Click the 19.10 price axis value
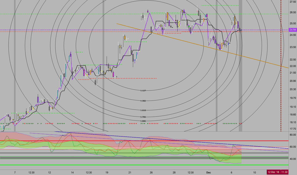This screenshot has height=175, width=297. [293, 107]
